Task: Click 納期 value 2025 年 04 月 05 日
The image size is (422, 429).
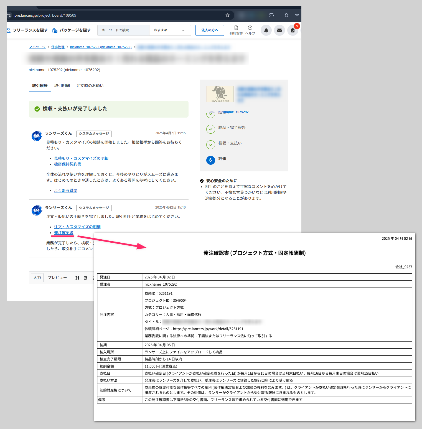Action: point(160,345)
